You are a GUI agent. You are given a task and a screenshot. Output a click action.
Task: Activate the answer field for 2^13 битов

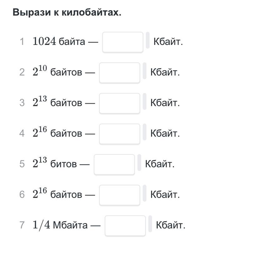pyautogui.click(x=114, y=164)
